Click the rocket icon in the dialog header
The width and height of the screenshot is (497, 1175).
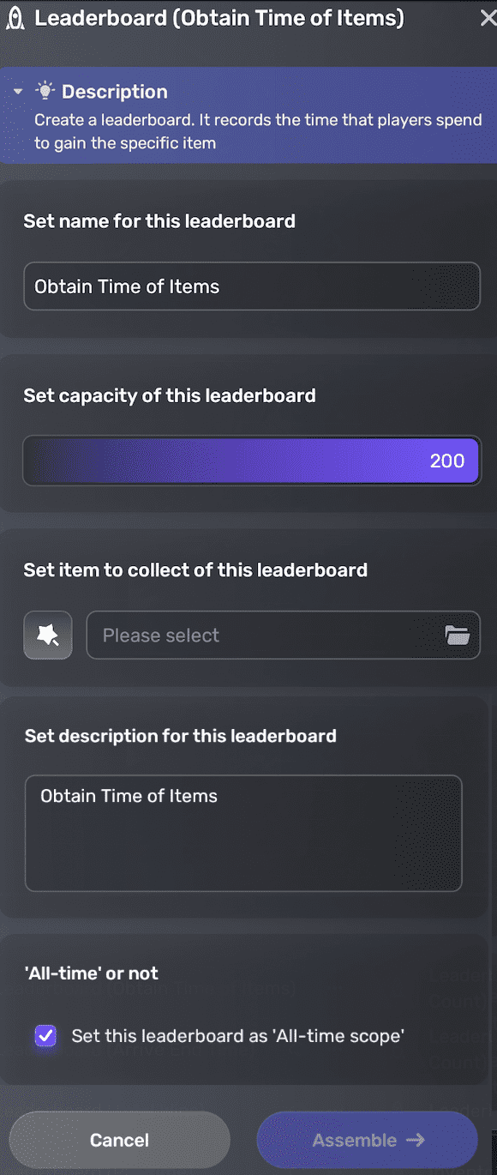pyautogui.click(x=17, y=17)
